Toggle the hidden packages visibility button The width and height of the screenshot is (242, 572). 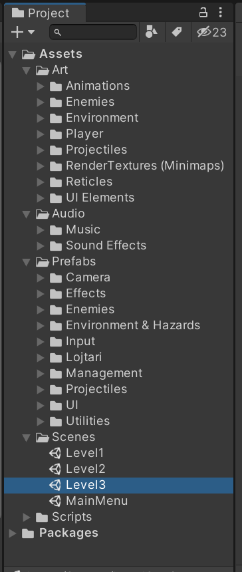pos(211,33)
